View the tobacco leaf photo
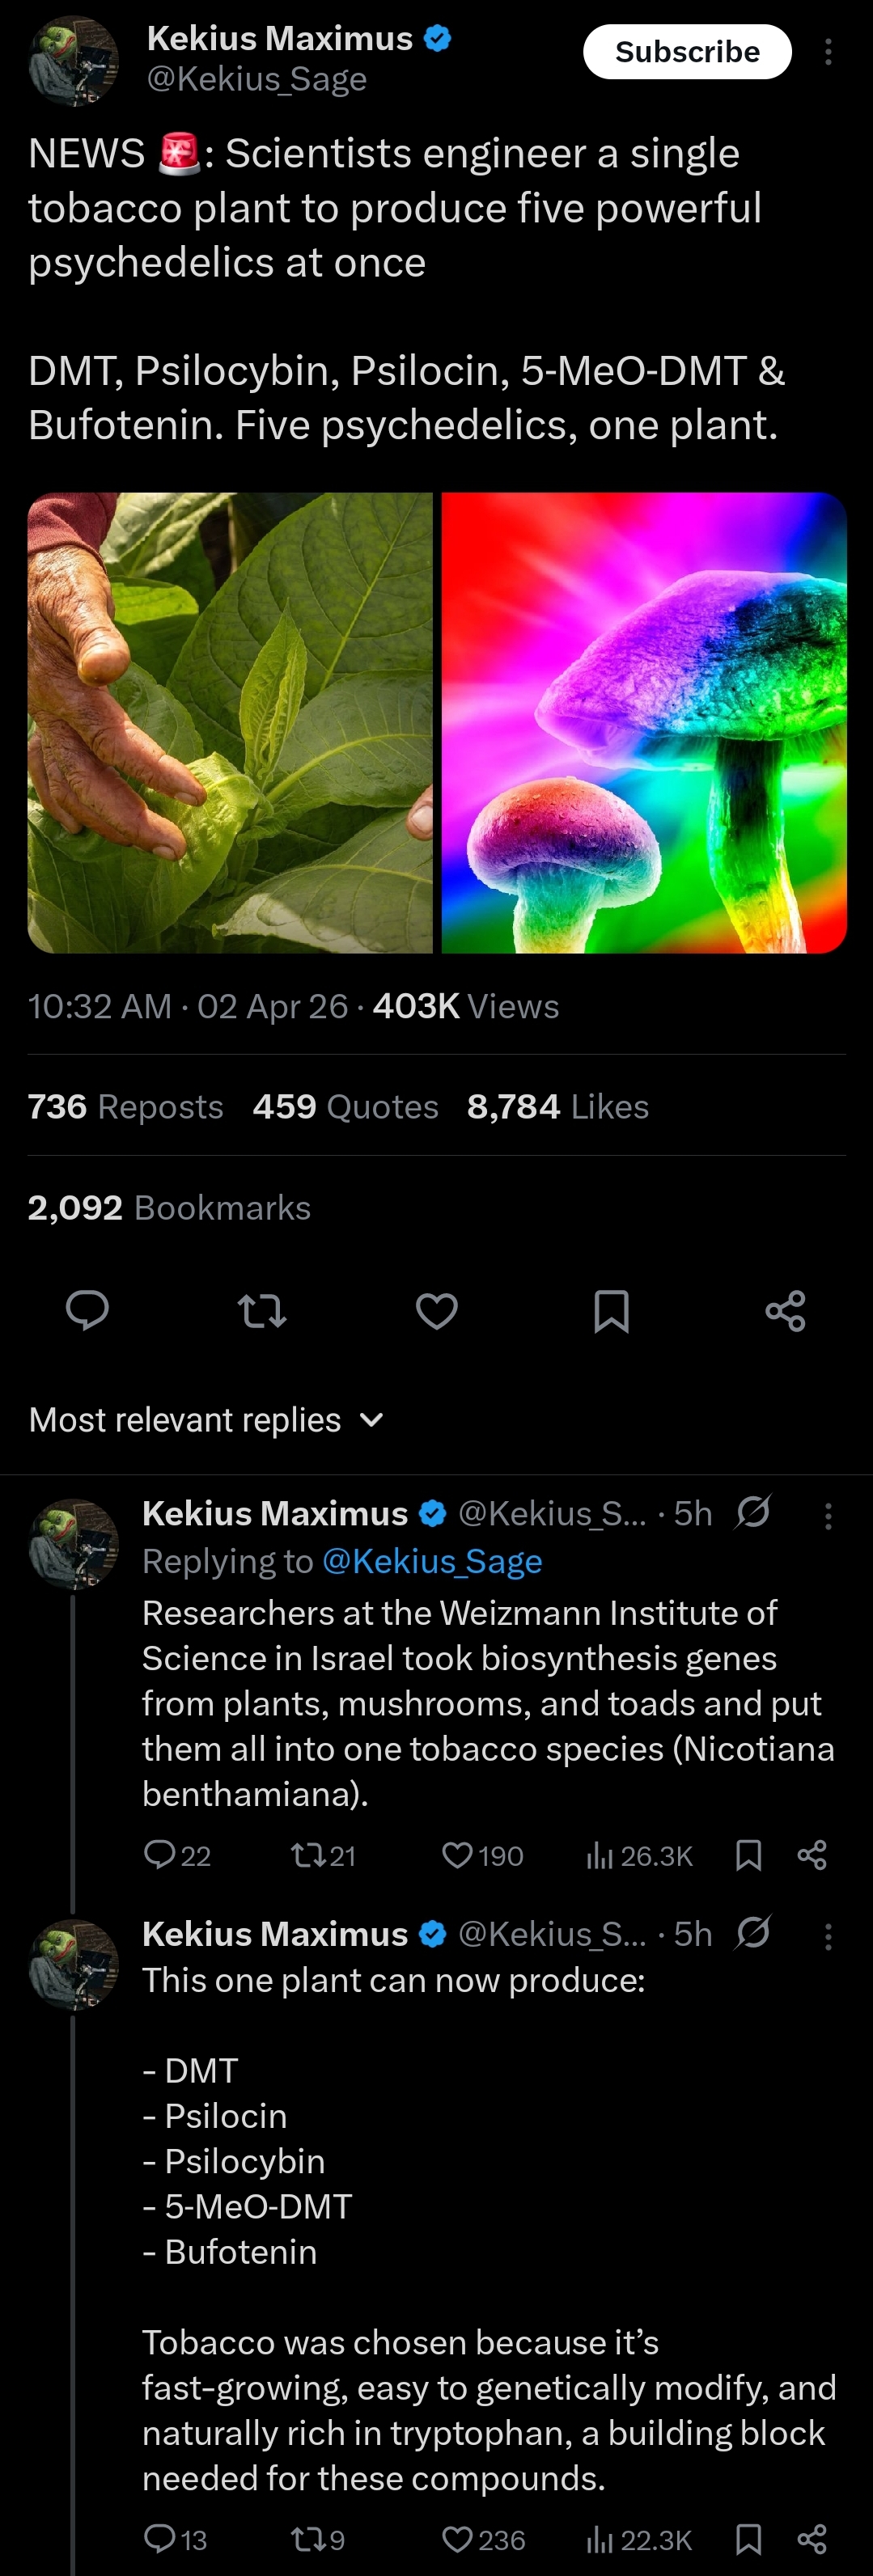 point(230,722)
